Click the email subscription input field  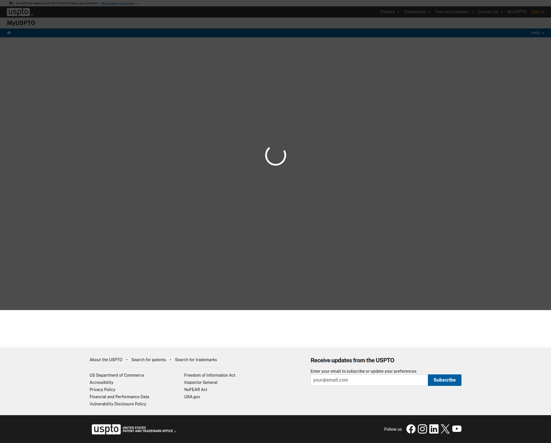click(x=369, y=380)
